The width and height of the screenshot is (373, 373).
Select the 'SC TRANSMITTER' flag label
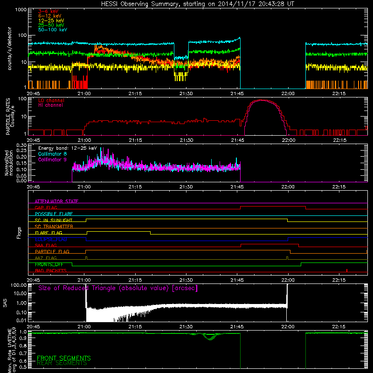pyautogui.click(x=54, y=227)
